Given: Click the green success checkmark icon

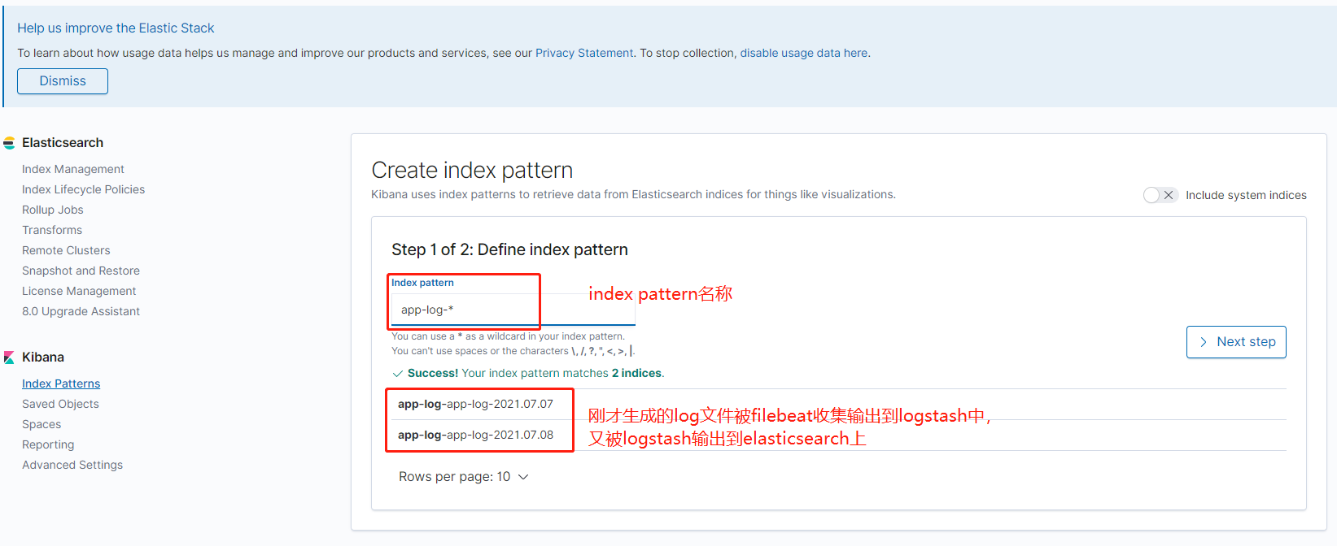Looking at the screenshot, I should click(398, 374).
